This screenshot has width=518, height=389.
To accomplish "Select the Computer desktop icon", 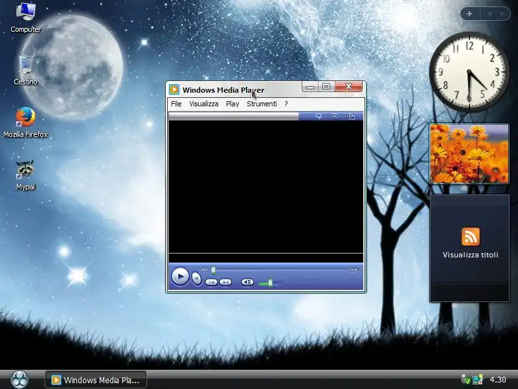I will pos(26,18).
